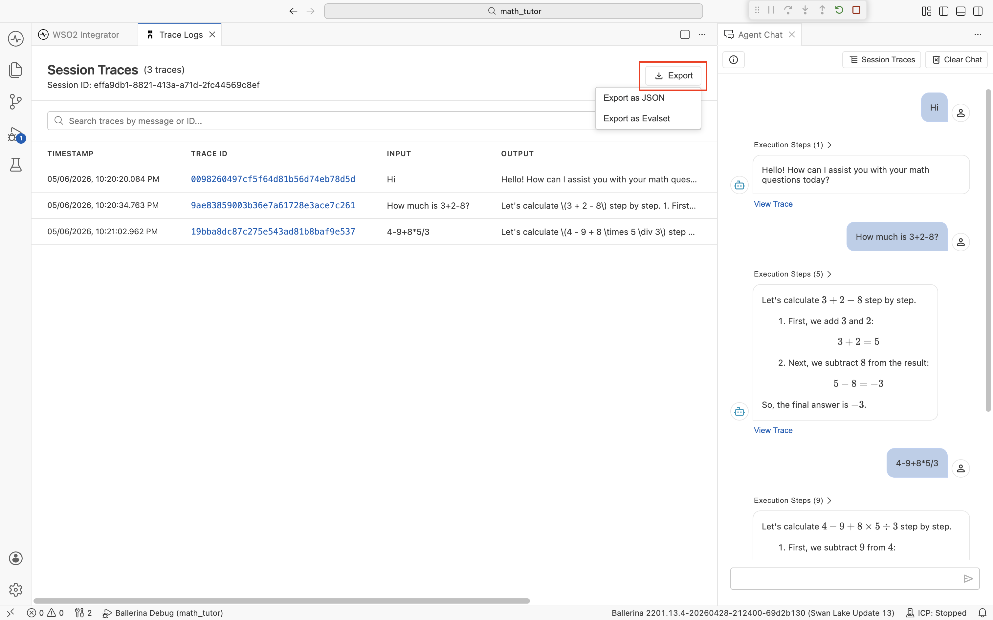993x620 pixels.
Task: Click the debug Step Into icon
Action: [x=805, y=10]
